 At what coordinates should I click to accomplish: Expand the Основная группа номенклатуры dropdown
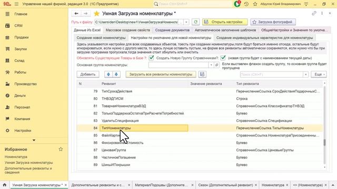tap(211, 65)
